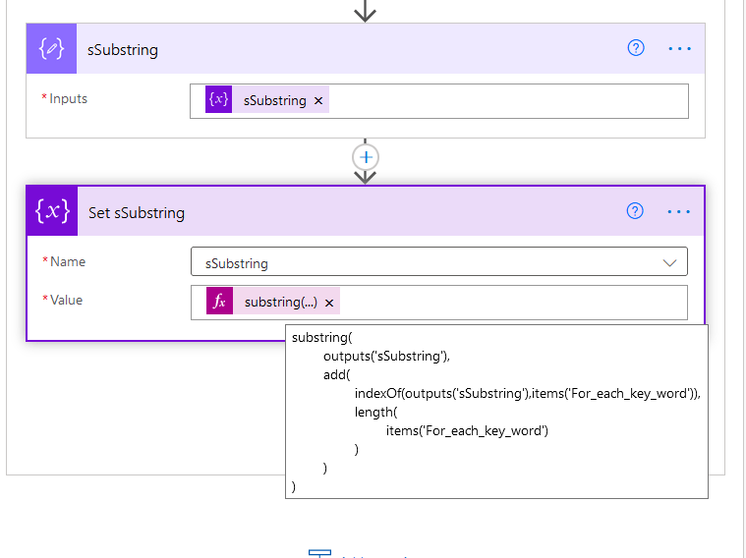
Task: Edit the substring(...) expression token
Action: coord(280,303)
